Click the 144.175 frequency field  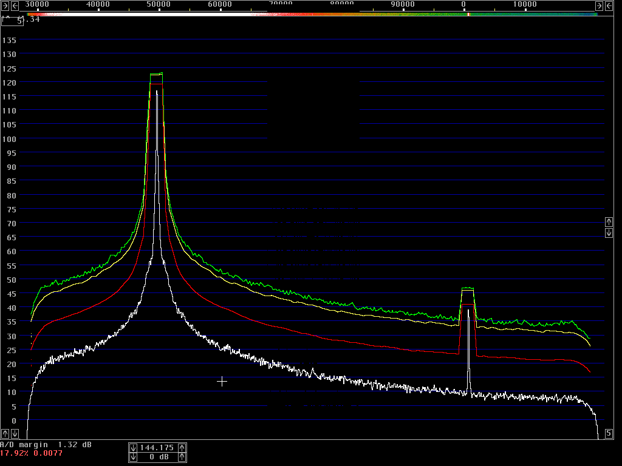coord(157,448)
